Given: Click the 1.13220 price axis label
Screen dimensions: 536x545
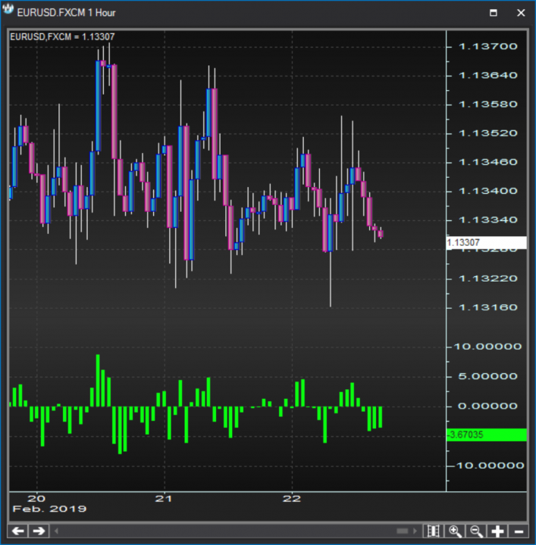Looking at the screenshot, I should [488, 279].
